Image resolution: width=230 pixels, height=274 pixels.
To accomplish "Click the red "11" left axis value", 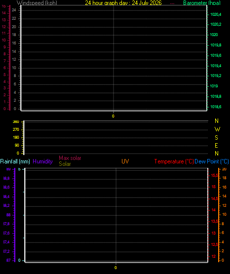I will tap(3, 33).
